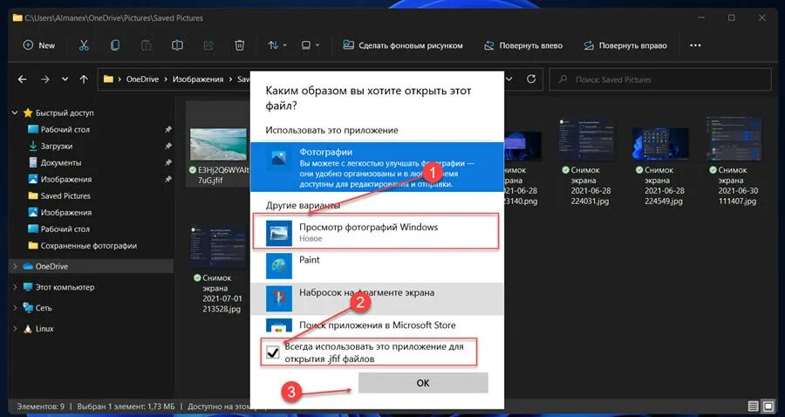Viewport: 785px width, 417px height.
Task: Click the OneDrive cloud icon in sidebar
Action: (x=28, y=266)
